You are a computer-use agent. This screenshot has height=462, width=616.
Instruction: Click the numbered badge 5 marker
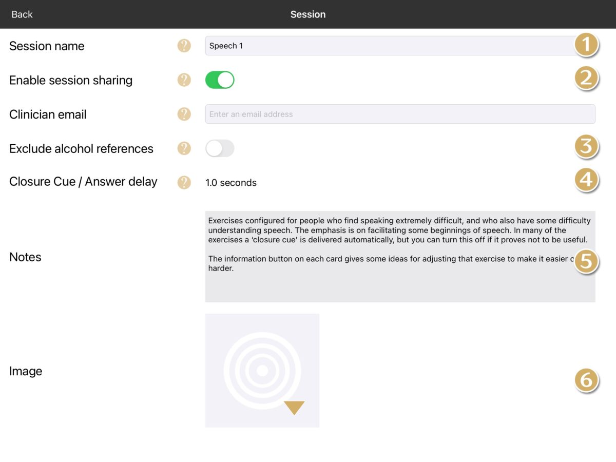point(586,261)
